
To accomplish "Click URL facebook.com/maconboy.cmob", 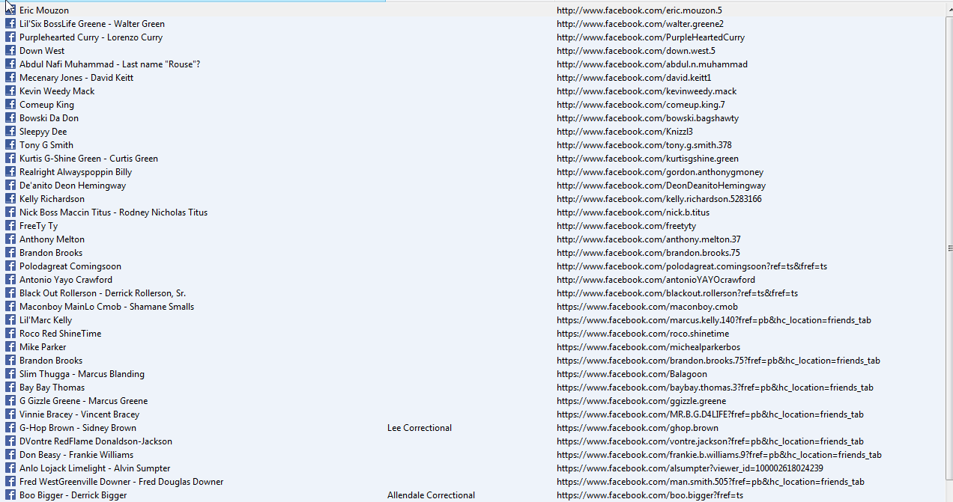I will tap(647, 307).
